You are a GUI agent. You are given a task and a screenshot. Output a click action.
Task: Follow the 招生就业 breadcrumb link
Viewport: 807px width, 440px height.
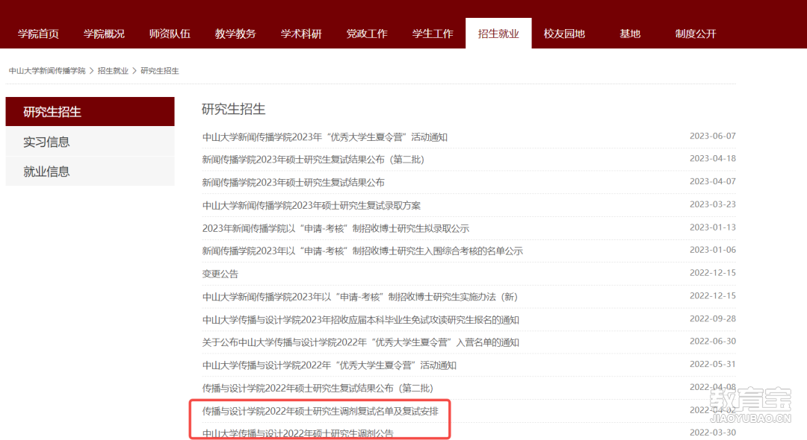click(113, 71)
